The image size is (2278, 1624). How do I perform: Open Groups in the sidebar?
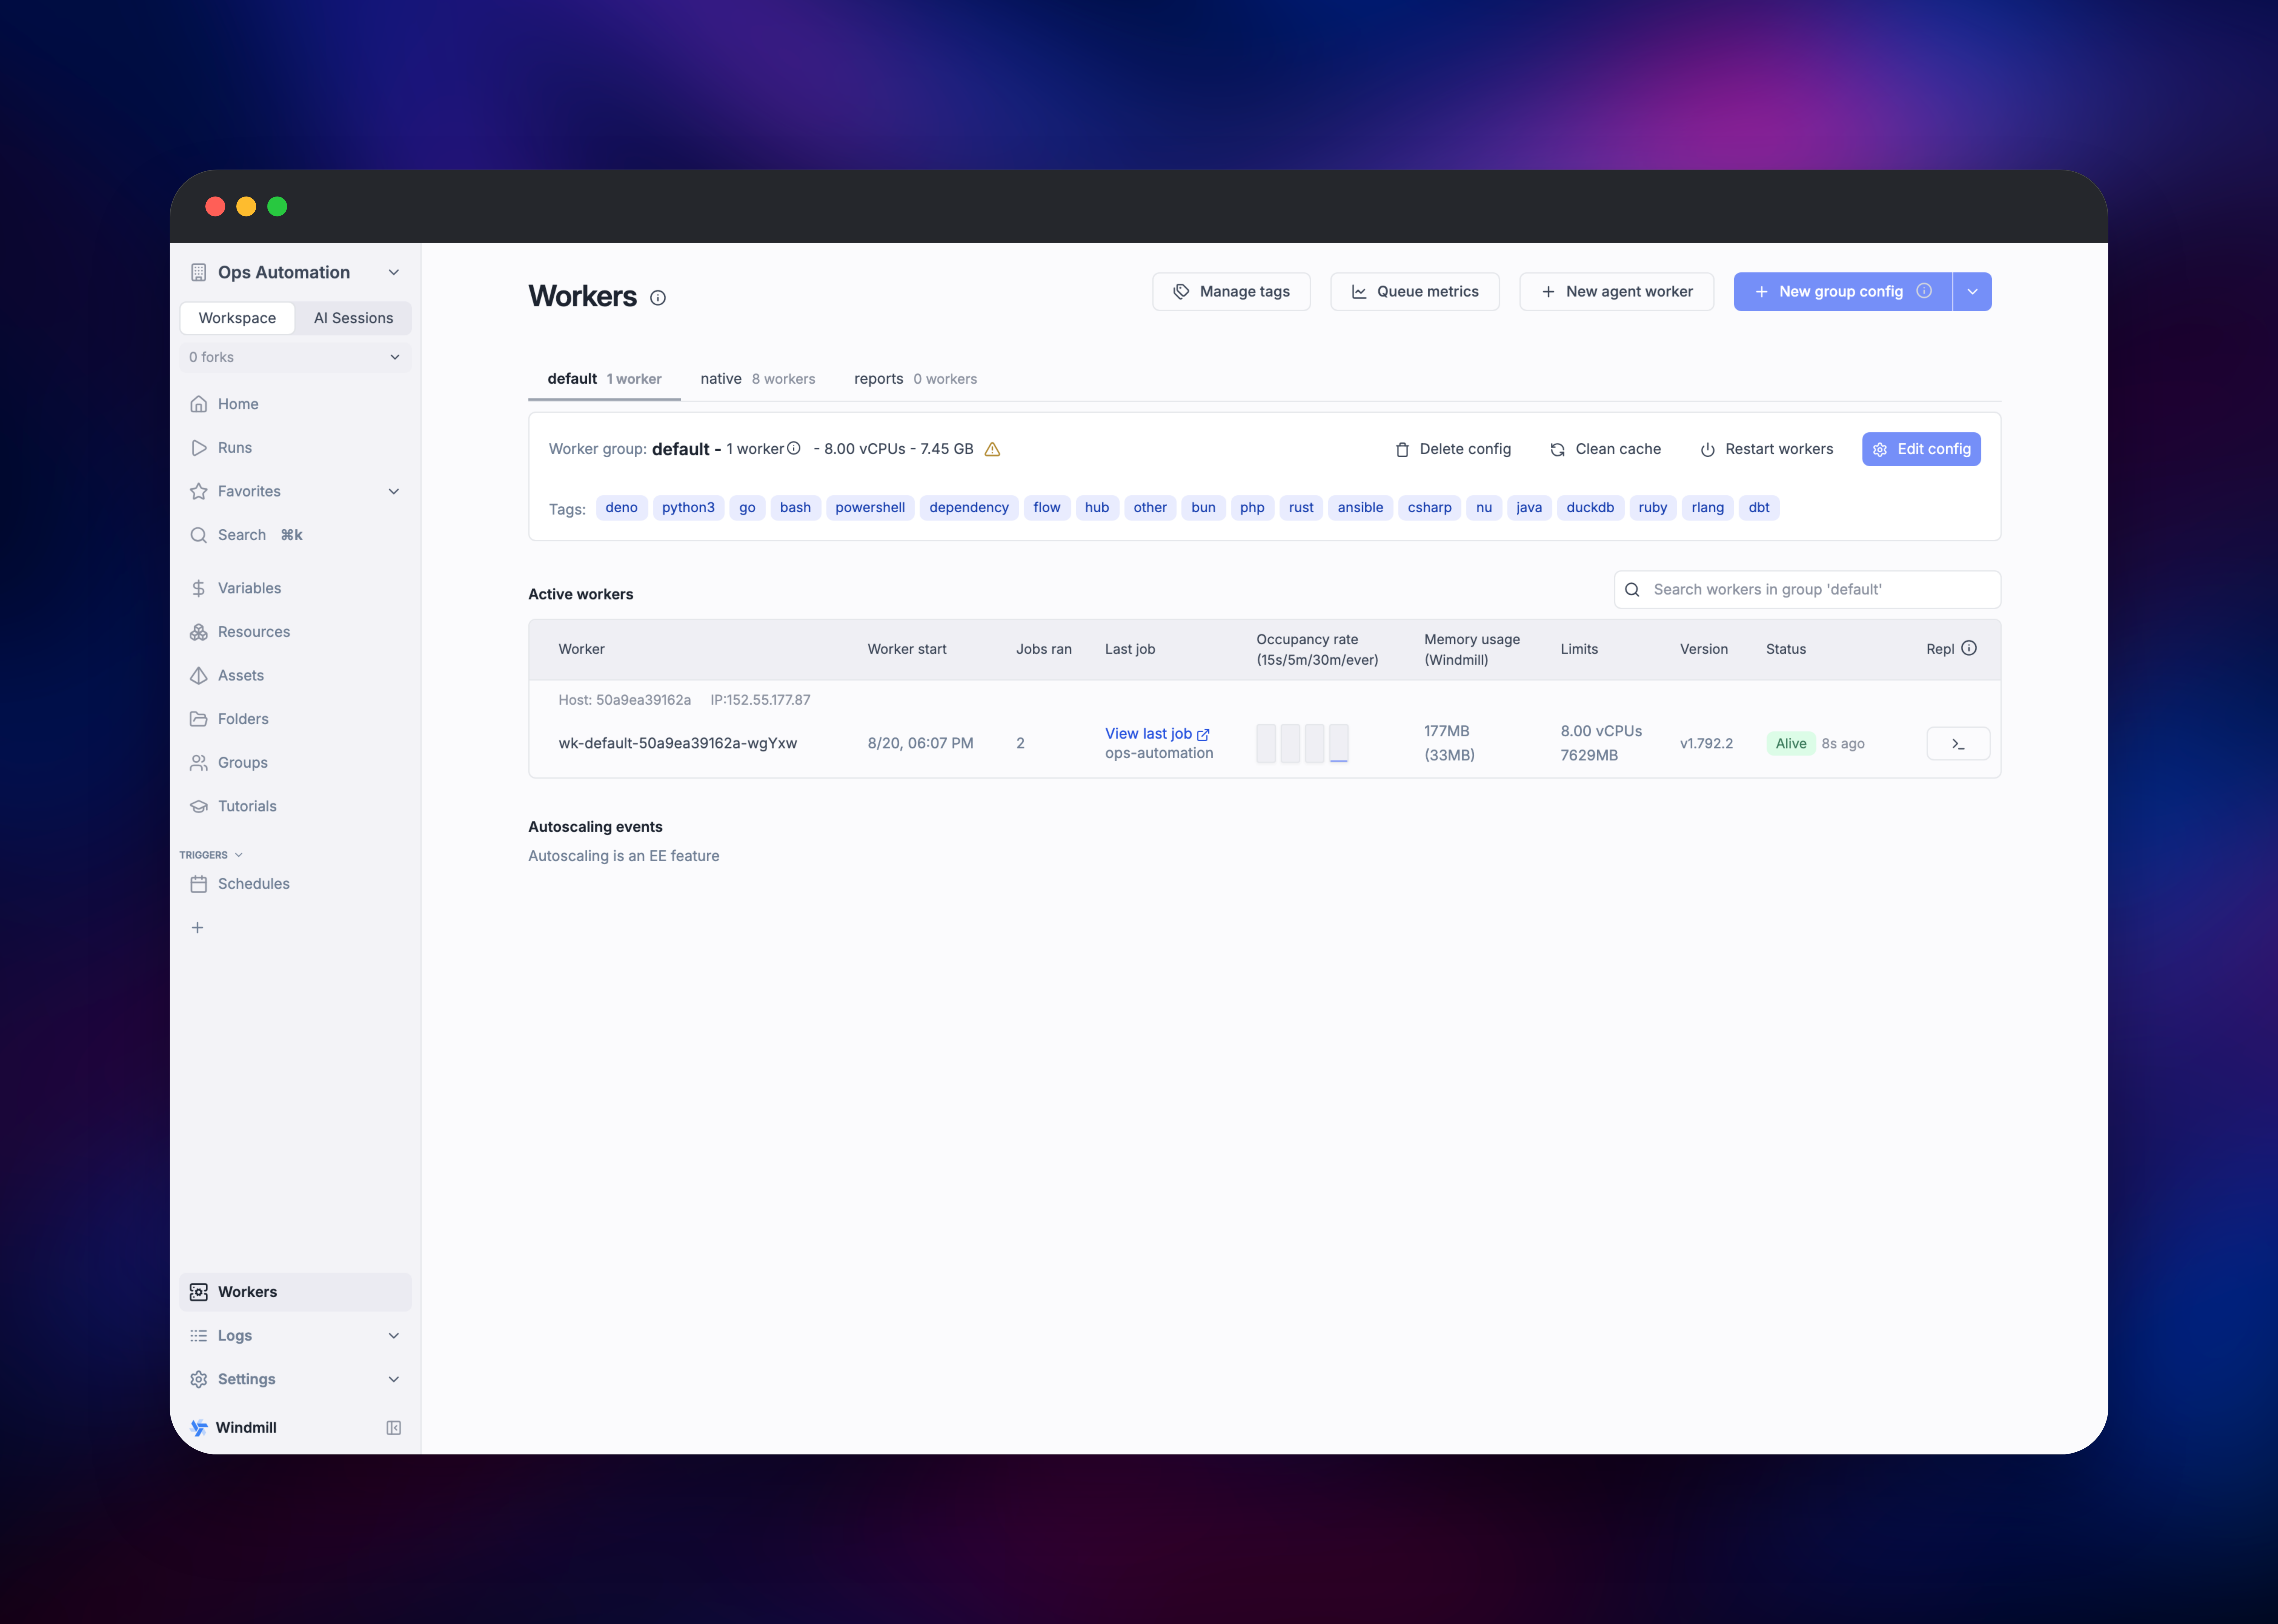(295, 763)
